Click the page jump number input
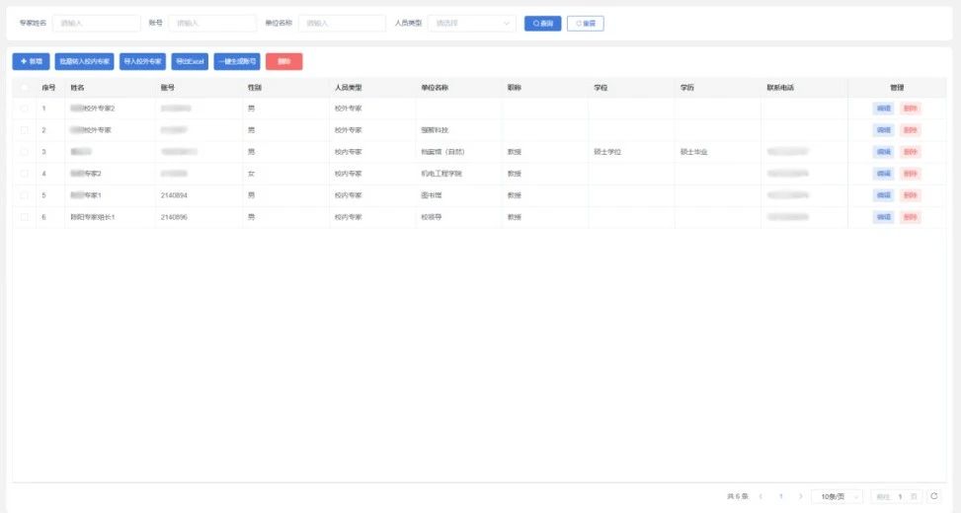Screen dimensions: 961x513 tap(900, 496)
